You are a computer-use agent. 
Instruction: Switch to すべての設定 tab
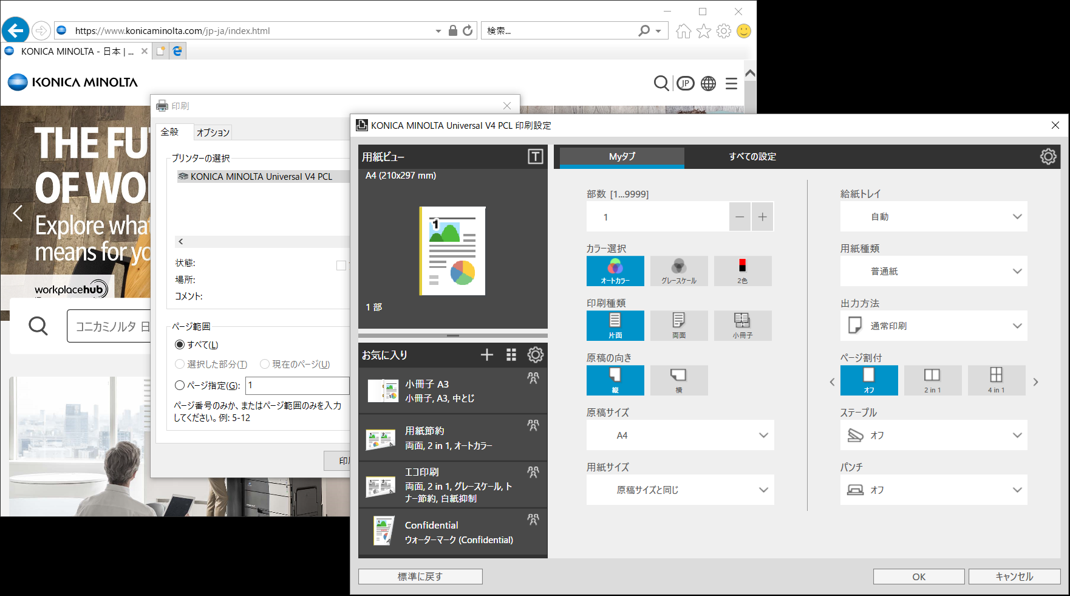752,157
